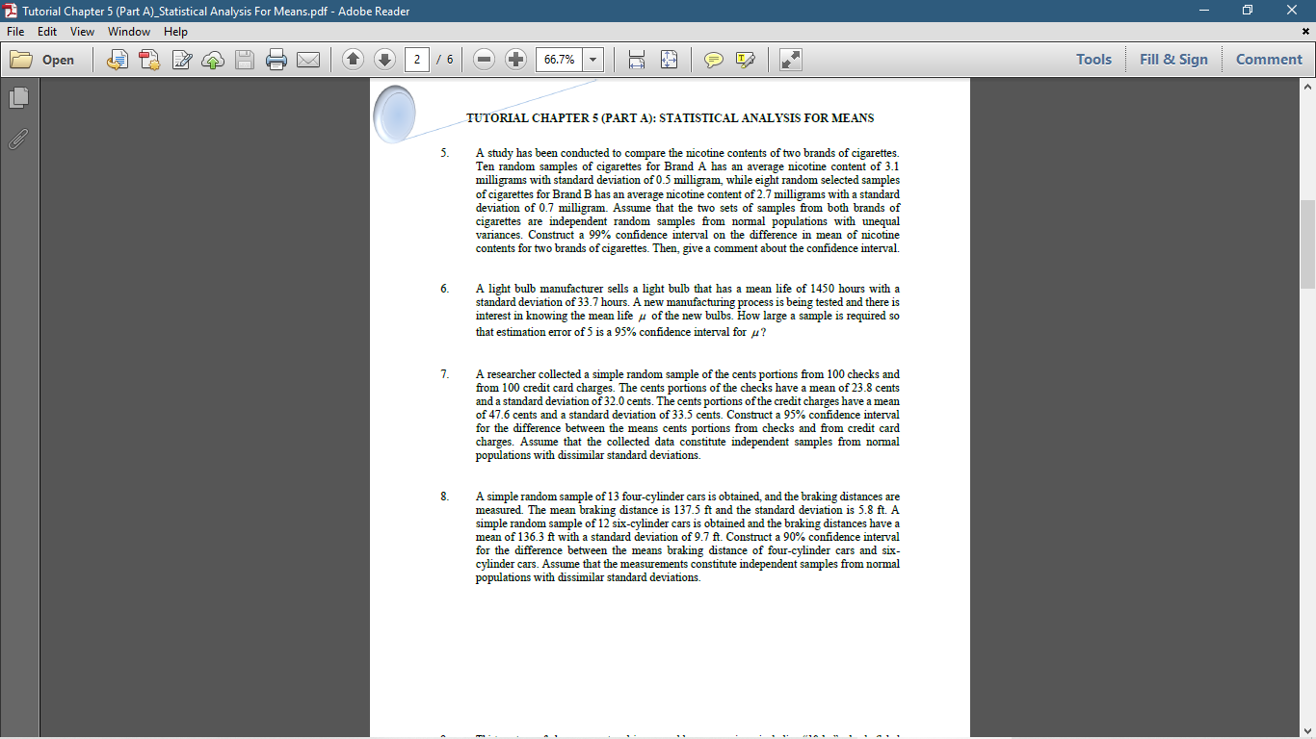The width and height of the screenshot is (1316, 739).
Task: Click the highlight text tool icon
Action: pyautogui.click(x=745, y=60)
